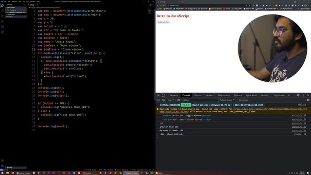Image resolution: width=311 pixels, height=175 pixels.
Task: Open the Search icon in VS Code activity bar
Action: (2, 11)
